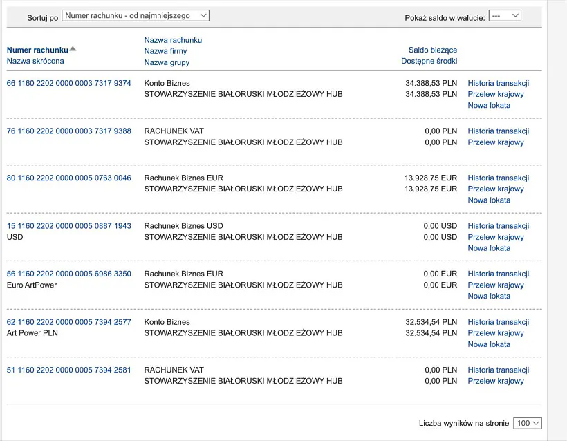Open the Sortuj po dropdown
Viewport: 567px width, 441px height.
click(136, 15)
